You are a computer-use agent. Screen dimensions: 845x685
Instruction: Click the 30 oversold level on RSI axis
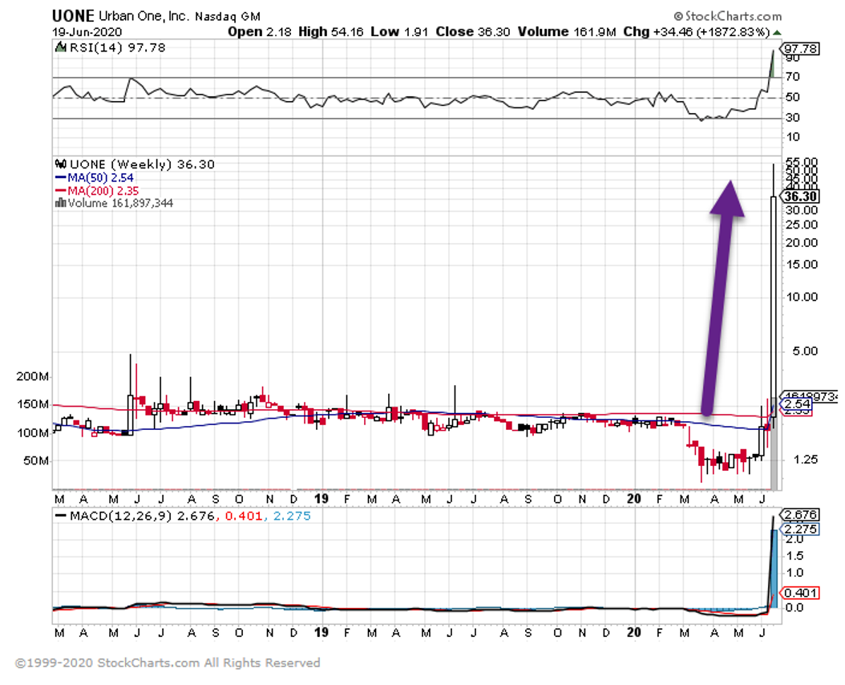[x=792, y=118]
